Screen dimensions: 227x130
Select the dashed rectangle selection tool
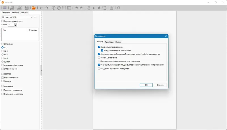[x=104, y=8]
